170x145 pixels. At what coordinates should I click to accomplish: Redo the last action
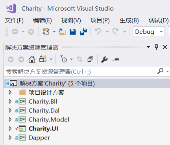coord(115,31)
